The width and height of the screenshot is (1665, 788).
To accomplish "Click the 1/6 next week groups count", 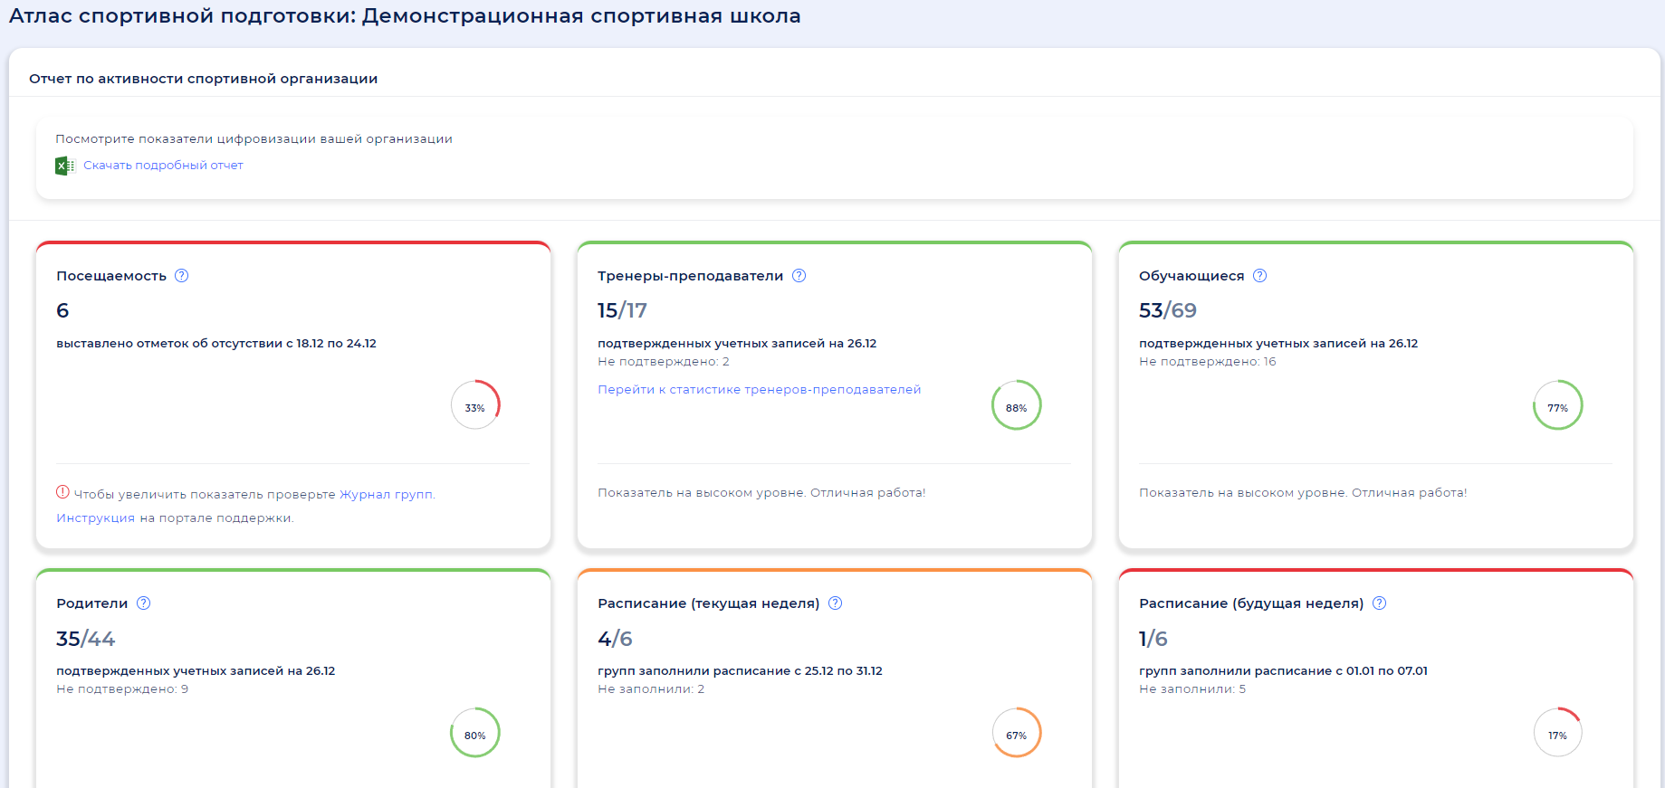I will pyautogui.click(x=1153, y=639).
